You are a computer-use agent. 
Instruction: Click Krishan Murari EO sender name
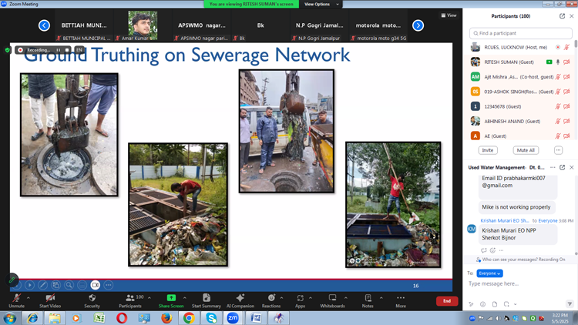click(x=505, y=221)
